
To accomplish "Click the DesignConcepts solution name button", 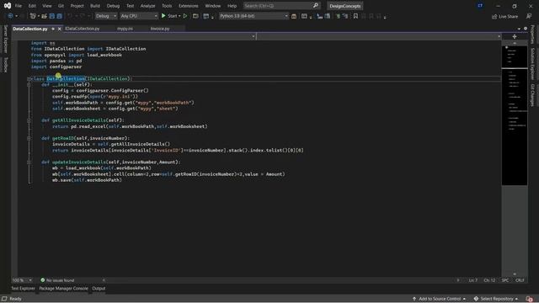I will [x=344, y=6].
